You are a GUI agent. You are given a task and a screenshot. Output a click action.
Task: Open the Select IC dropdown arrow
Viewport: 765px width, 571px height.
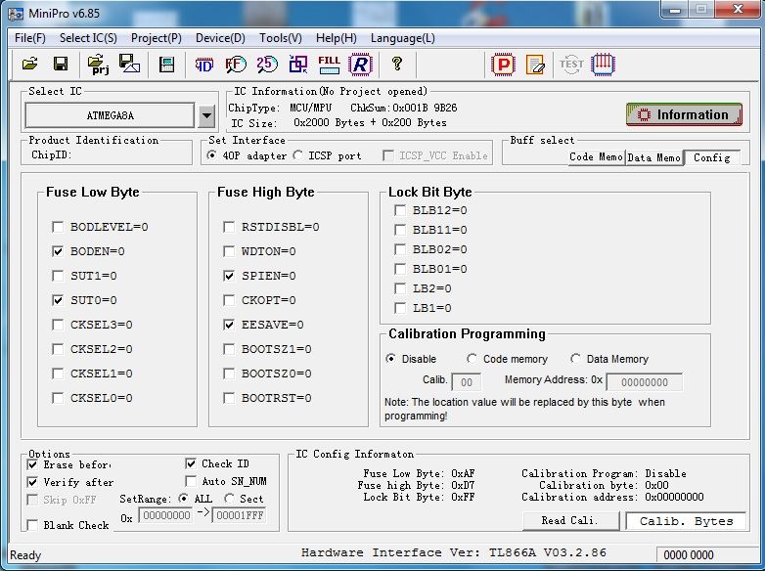(x=206, y=116)
